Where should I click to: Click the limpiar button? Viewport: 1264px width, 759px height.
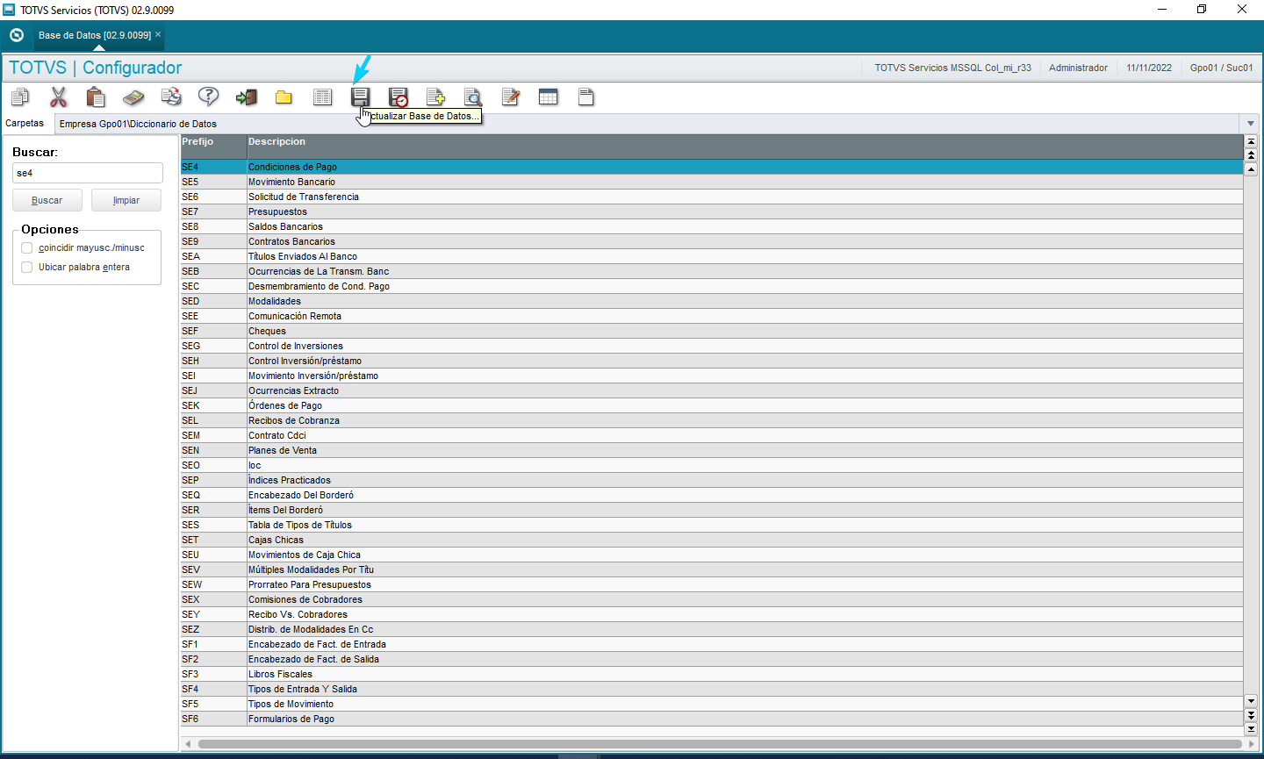click(126, 200)
